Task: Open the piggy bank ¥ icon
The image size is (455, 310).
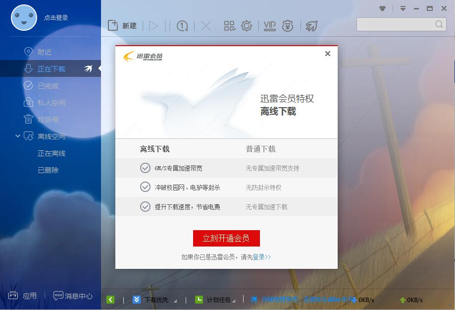Action: [288, 26]
